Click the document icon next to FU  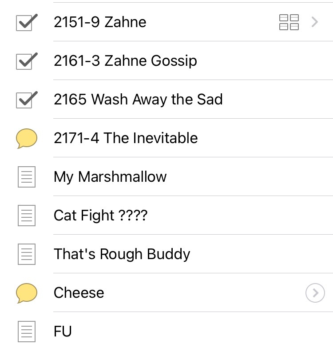click(x=26, y=332)
